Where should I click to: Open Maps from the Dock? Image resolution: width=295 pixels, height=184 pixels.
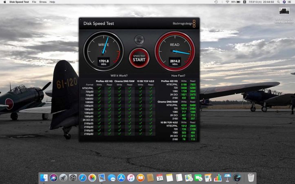[x=189, y=177]
